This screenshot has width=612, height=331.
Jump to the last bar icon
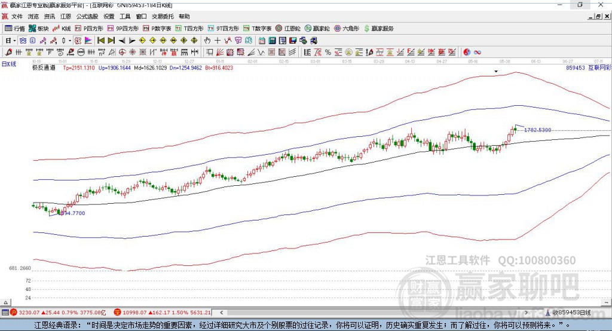[x=111, y=41]
